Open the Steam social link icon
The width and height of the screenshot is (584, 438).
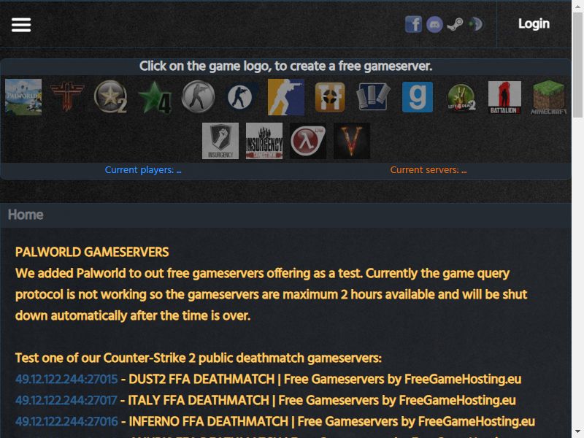(x=455, y=25)
